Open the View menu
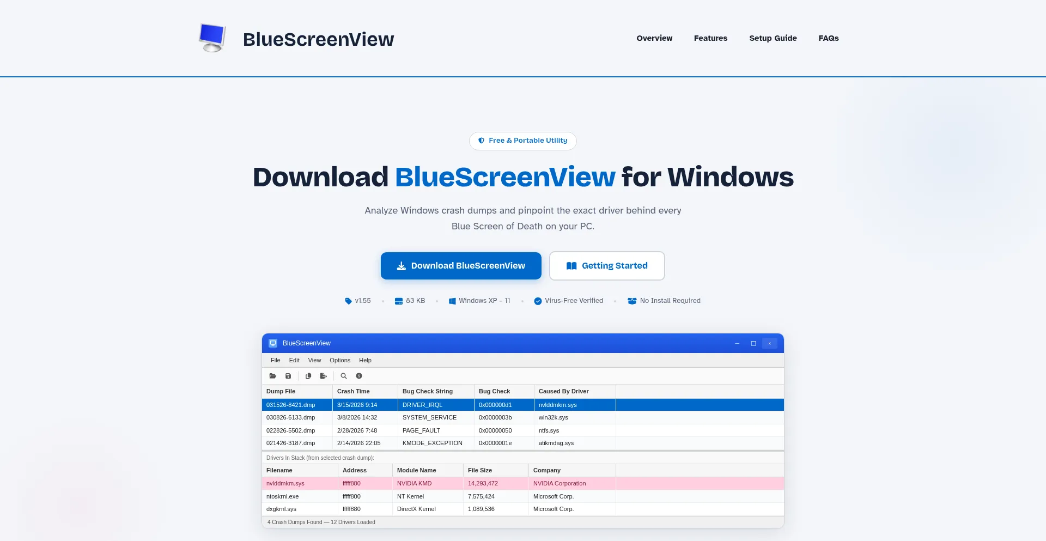 tap(314, 360)
